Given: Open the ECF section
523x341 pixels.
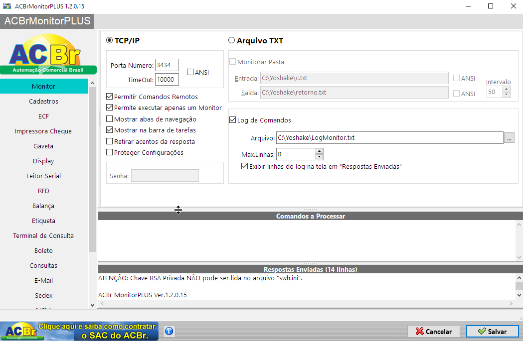Looking at the screenshot, I should tap(44, 116).
